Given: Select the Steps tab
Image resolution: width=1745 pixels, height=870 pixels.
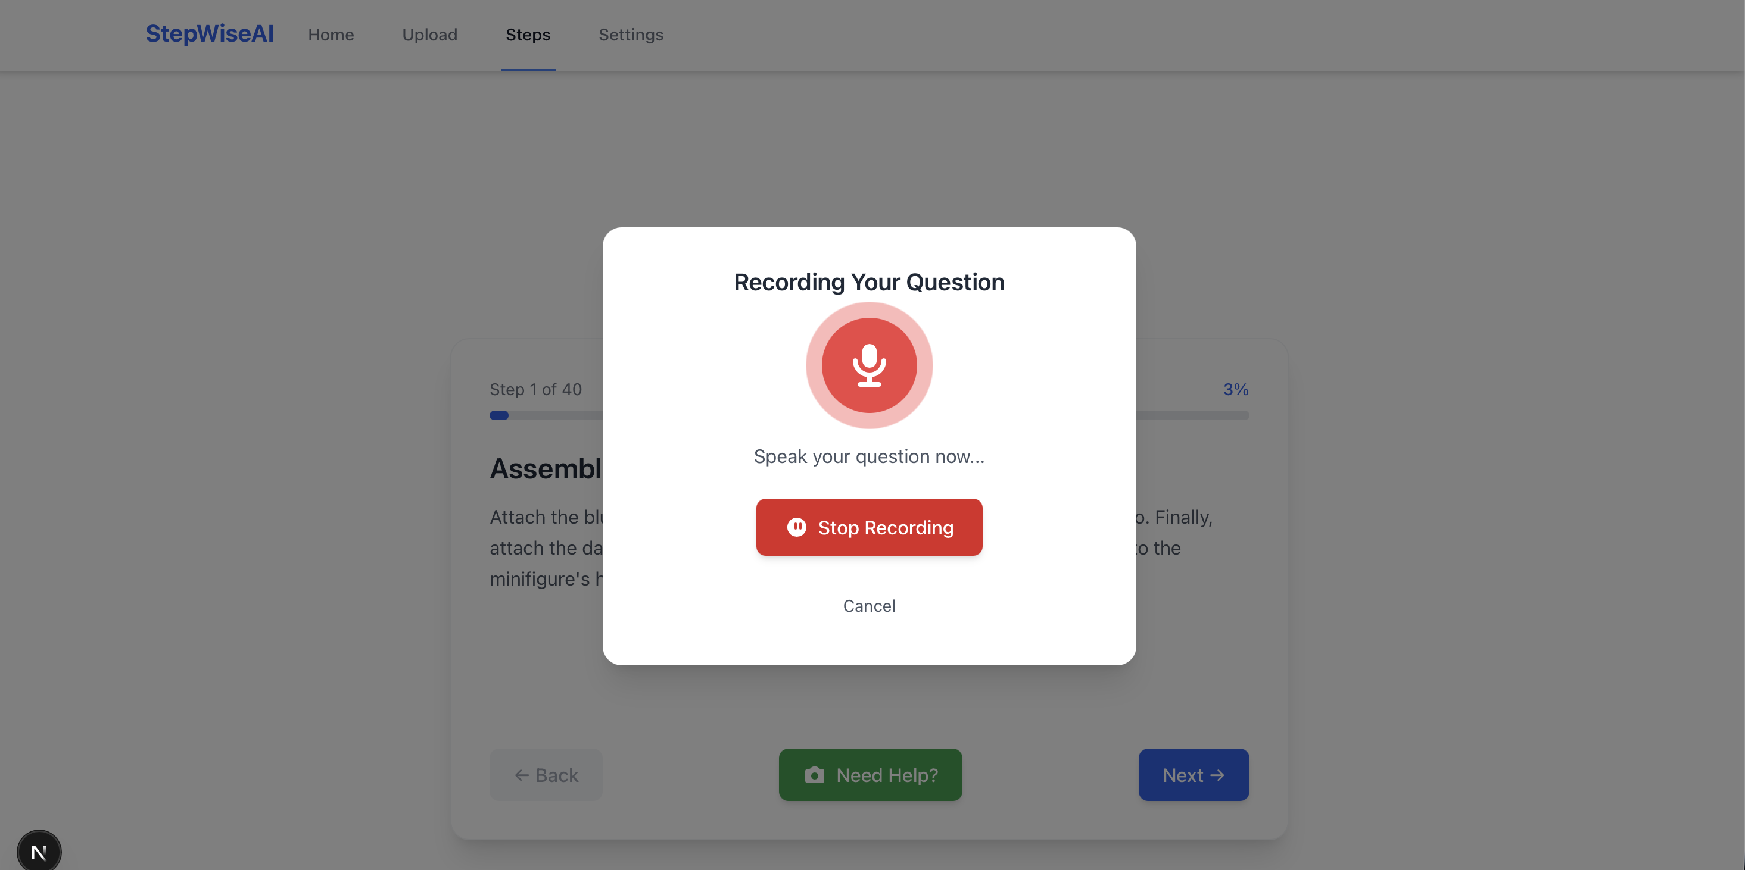Looking at the screenshot, I should 528,35.
